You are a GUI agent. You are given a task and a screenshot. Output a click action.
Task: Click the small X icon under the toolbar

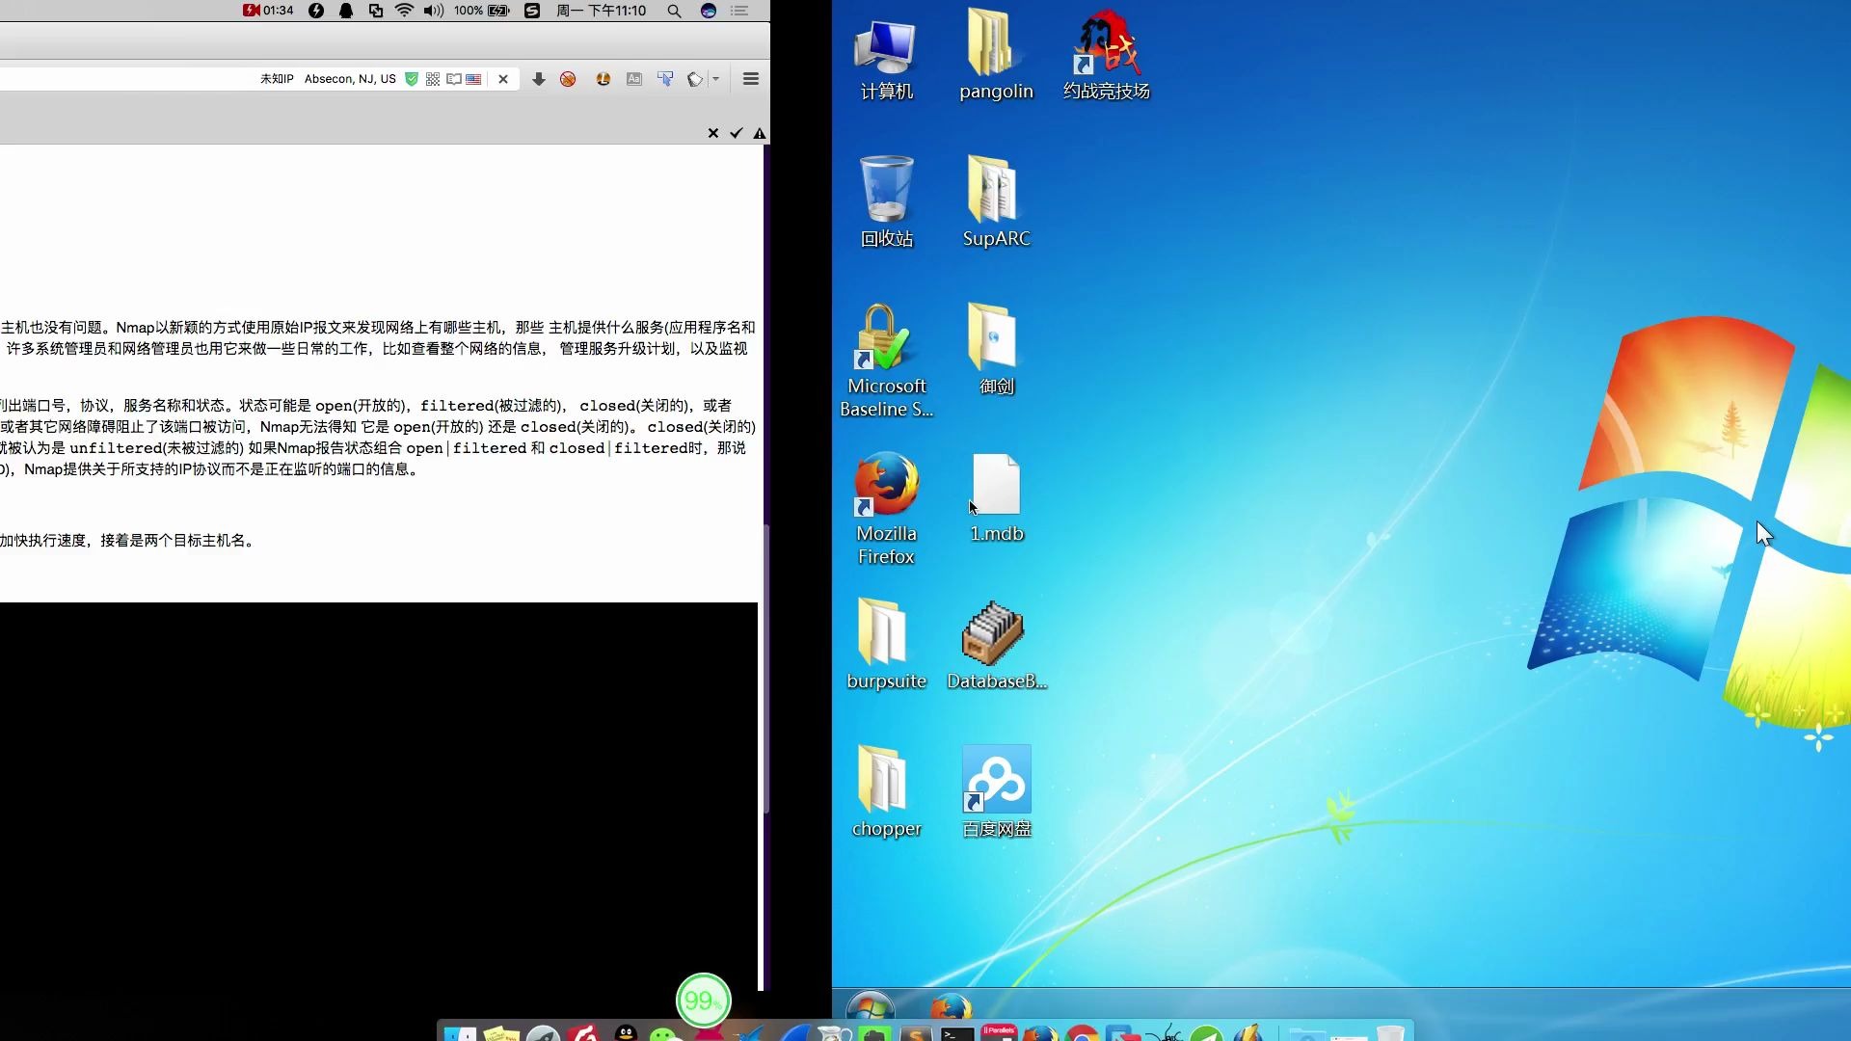point(713,133)
